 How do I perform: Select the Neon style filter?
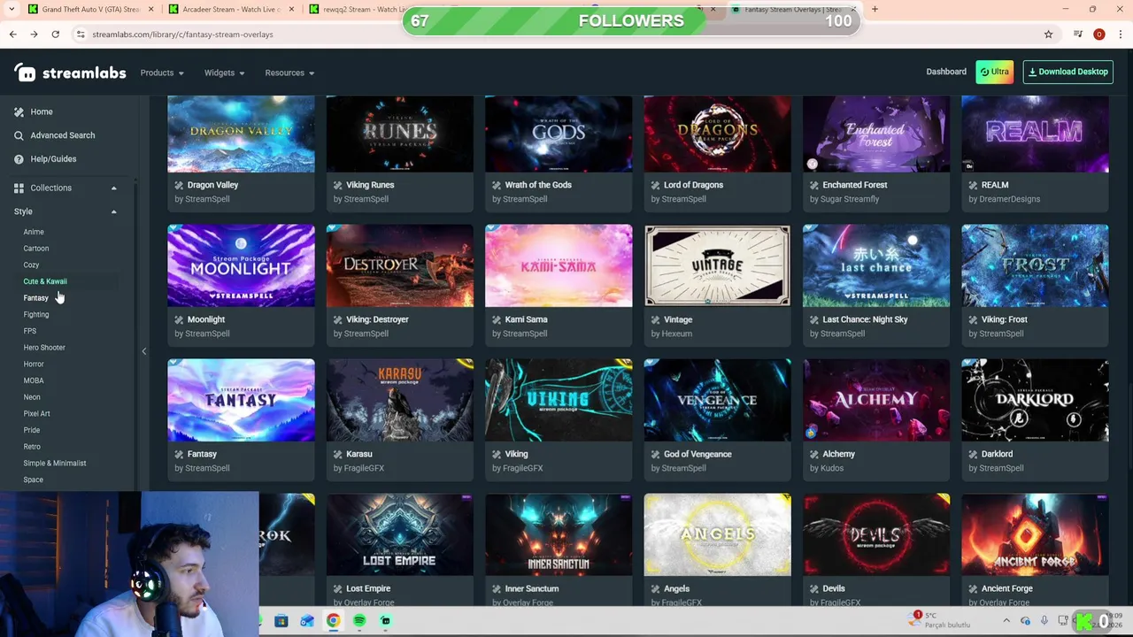point(32,397)
